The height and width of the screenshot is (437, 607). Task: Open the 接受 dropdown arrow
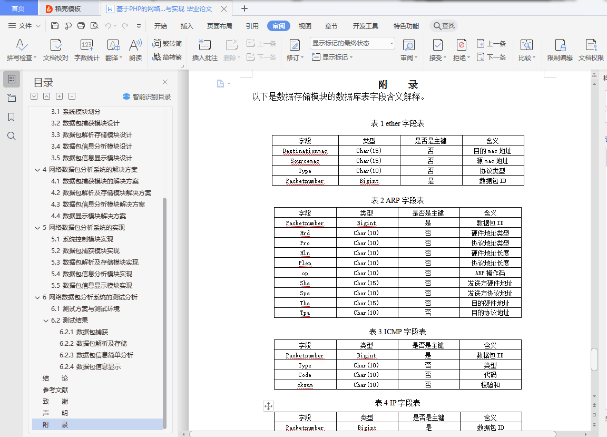445,58
